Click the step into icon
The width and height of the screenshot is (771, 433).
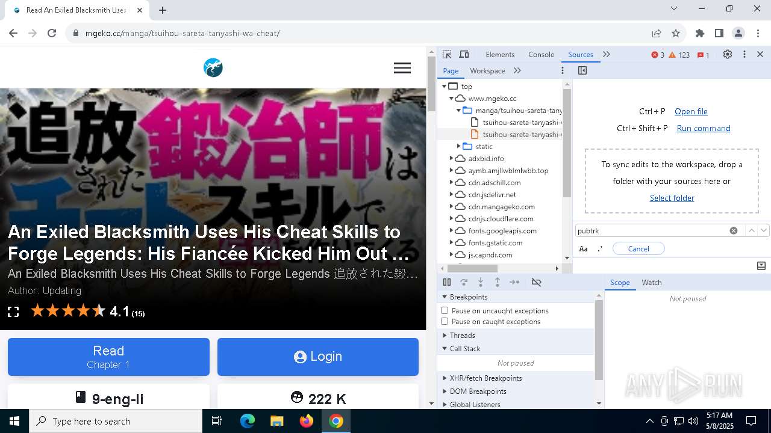(x=481, y=282)
